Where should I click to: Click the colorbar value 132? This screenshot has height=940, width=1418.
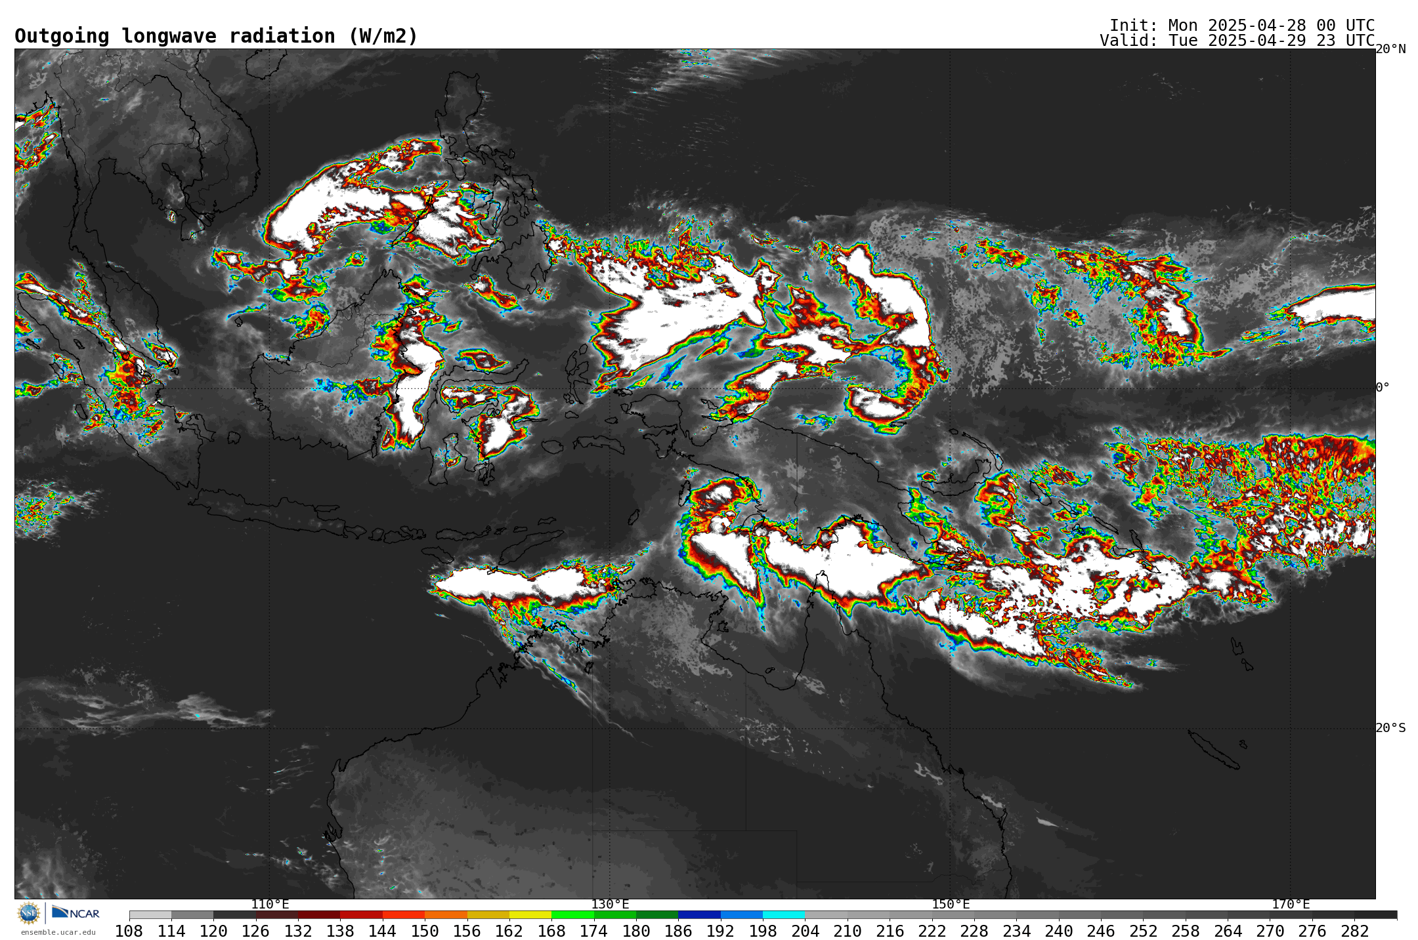298,931
